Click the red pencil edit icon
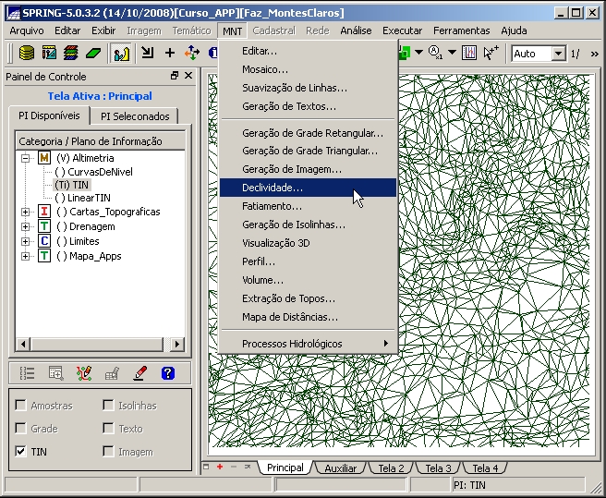Viewport: 606px width, 498px height. pos(139,373)
